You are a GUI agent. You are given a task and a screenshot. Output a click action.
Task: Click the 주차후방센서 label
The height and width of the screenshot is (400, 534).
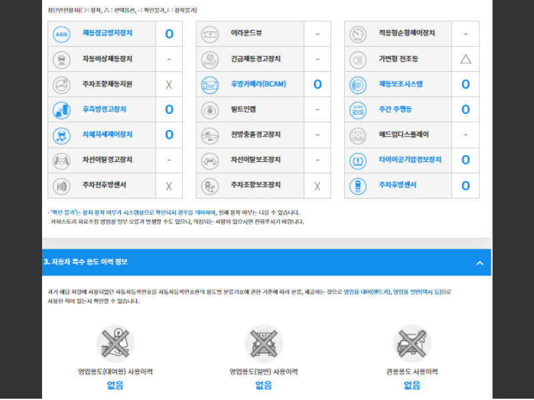[397, 185]
